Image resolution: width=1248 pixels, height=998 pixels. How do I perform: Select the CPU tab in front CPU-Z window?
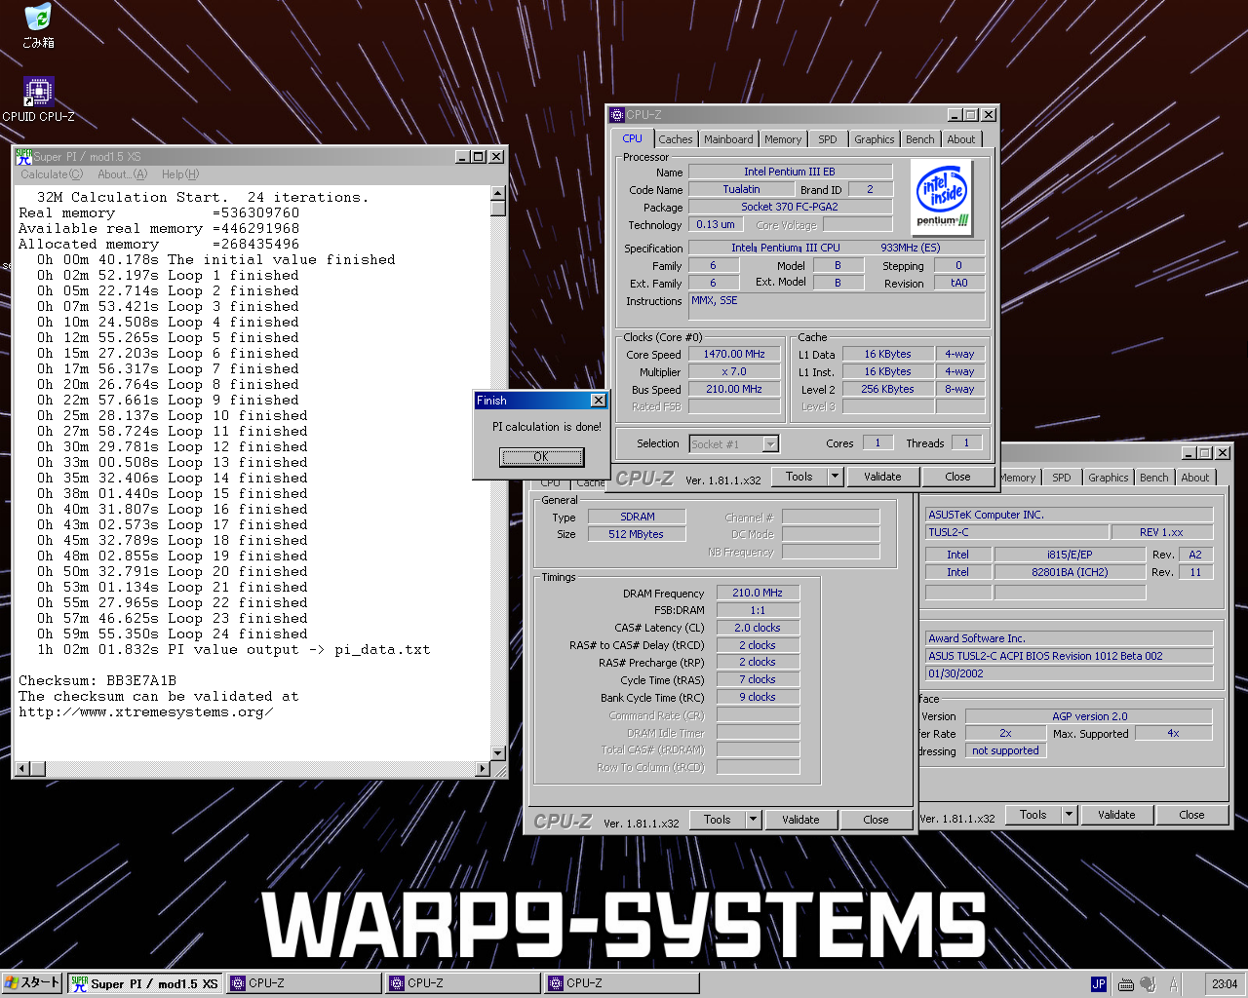(633, 138)
